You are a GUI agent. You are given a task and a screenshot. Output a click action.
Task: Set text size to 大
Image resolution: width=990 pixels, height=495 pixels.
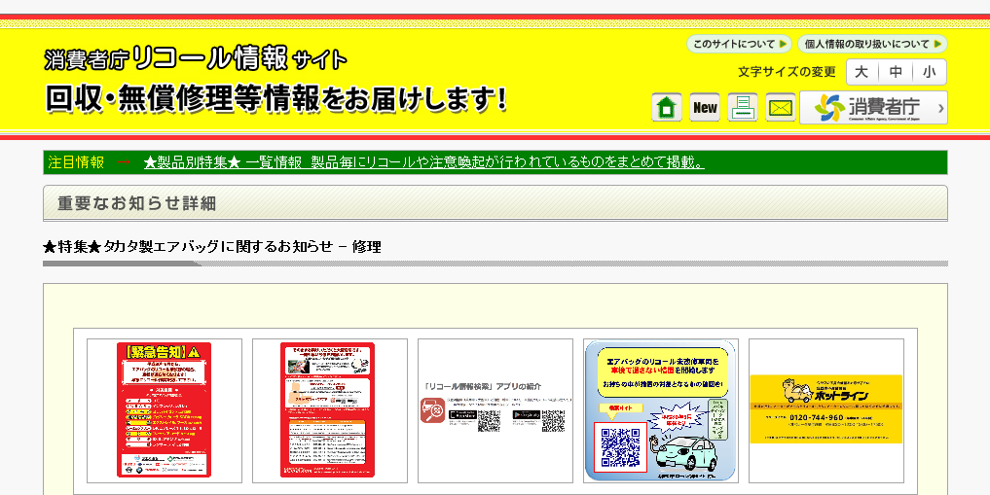[862, 72]
